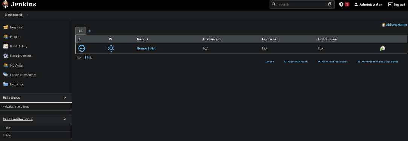The image size is (408, 141).
Task: Open the New Item folder icon
Action: click(x=6, y=27)
